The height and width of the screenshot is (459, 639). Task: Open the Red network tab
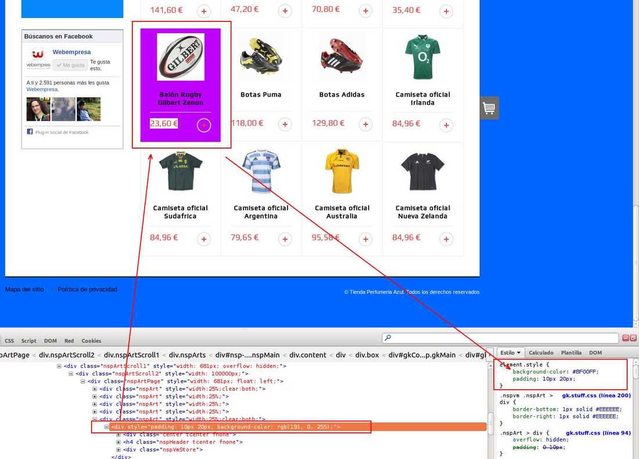[x=69, y=341]
